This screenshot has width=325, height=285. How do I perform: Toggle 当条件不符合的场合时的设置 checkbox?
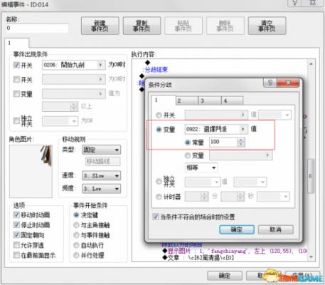156,217
